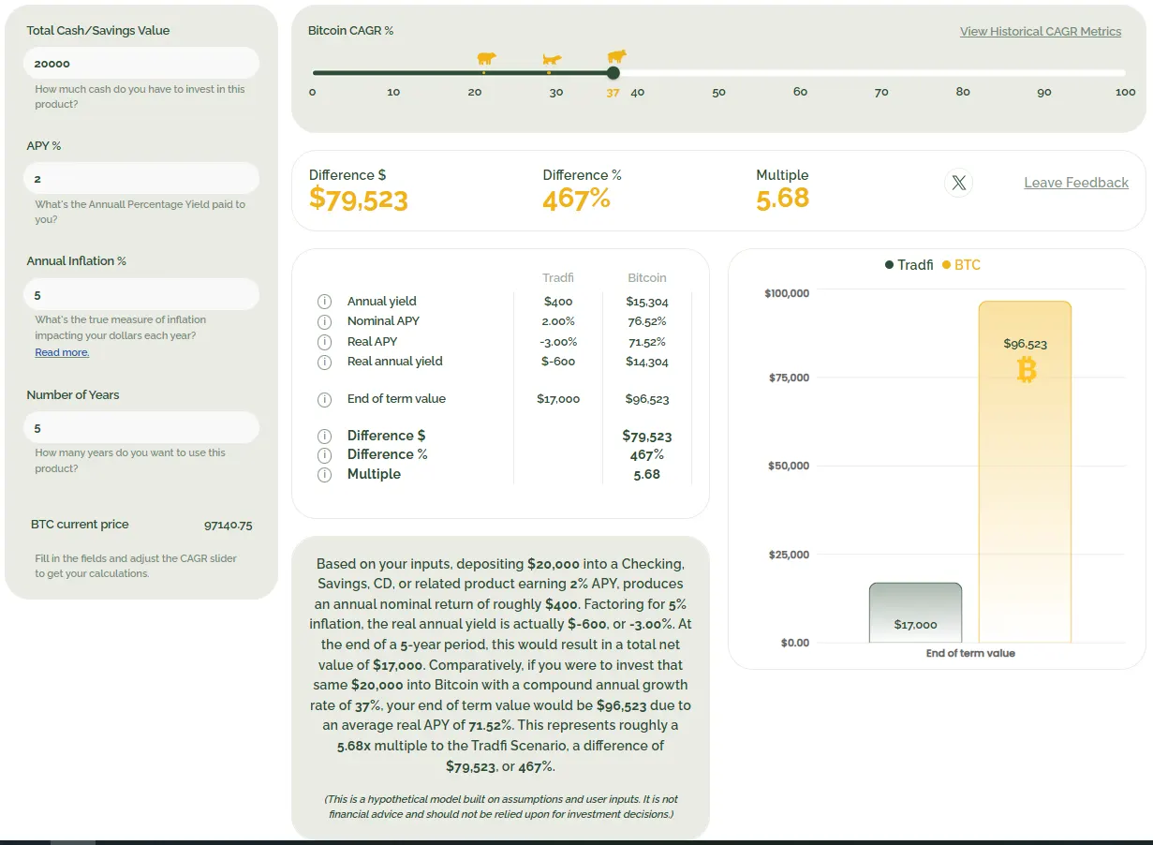Click the BTC $96,523 chart bar

pyautogui.click(x=1025, y=472)
